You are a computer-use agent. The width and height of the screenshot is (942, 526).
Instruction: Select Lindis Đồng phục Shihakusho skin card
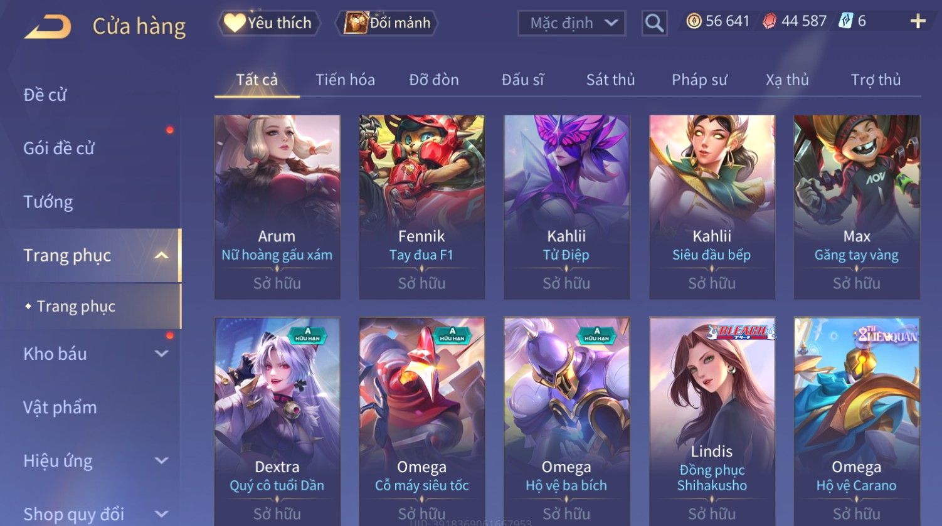712,421
